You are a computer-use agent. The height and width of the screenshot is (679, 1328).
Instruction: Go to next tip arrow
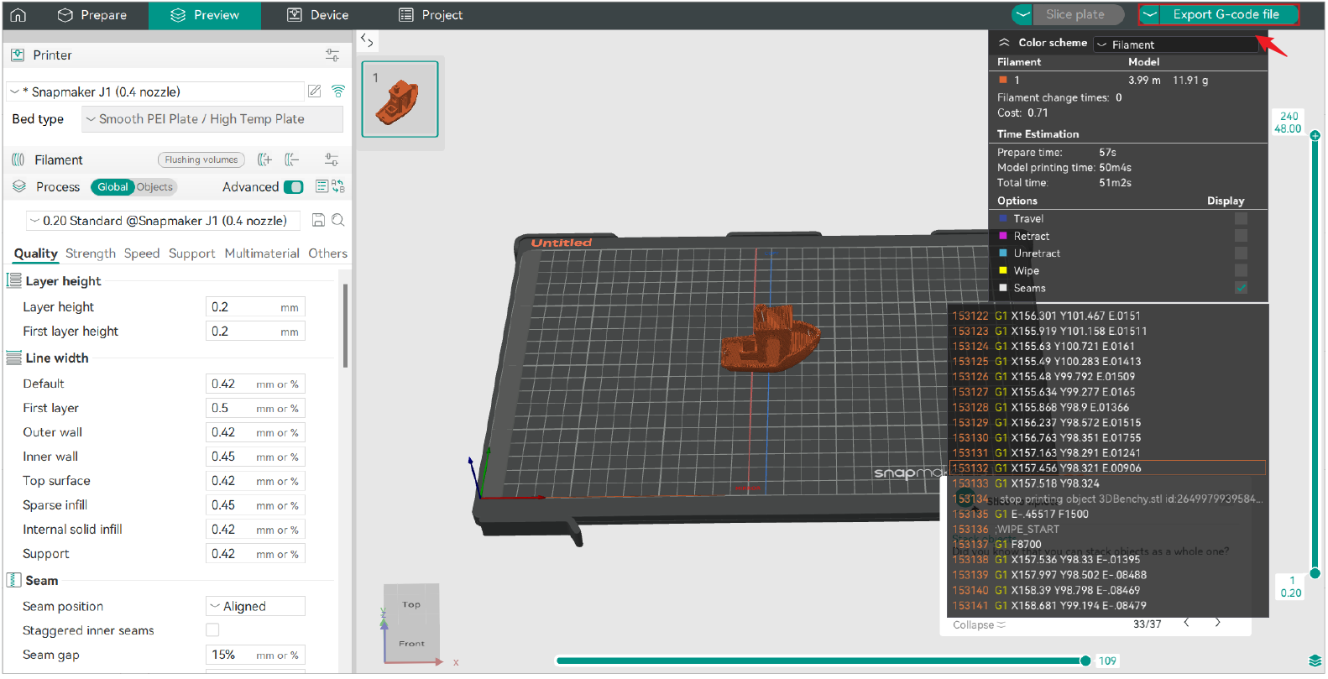tap(1217, 623)
